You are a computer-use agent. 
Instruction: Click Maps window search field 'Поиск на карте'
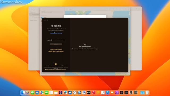coord(52,12)
